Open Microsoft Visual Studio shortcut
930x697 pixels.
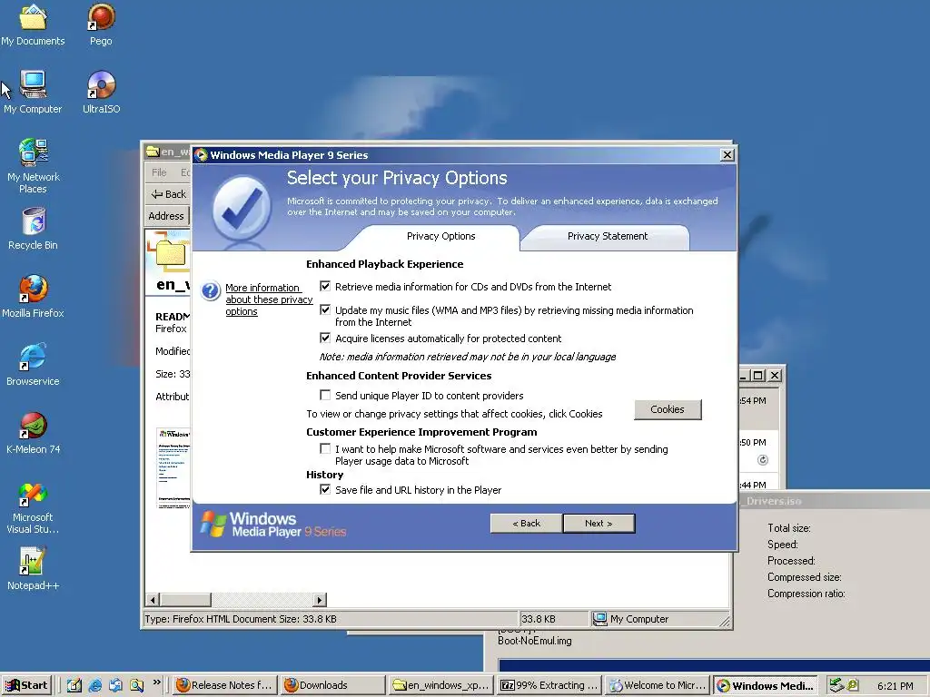[33, 507]
